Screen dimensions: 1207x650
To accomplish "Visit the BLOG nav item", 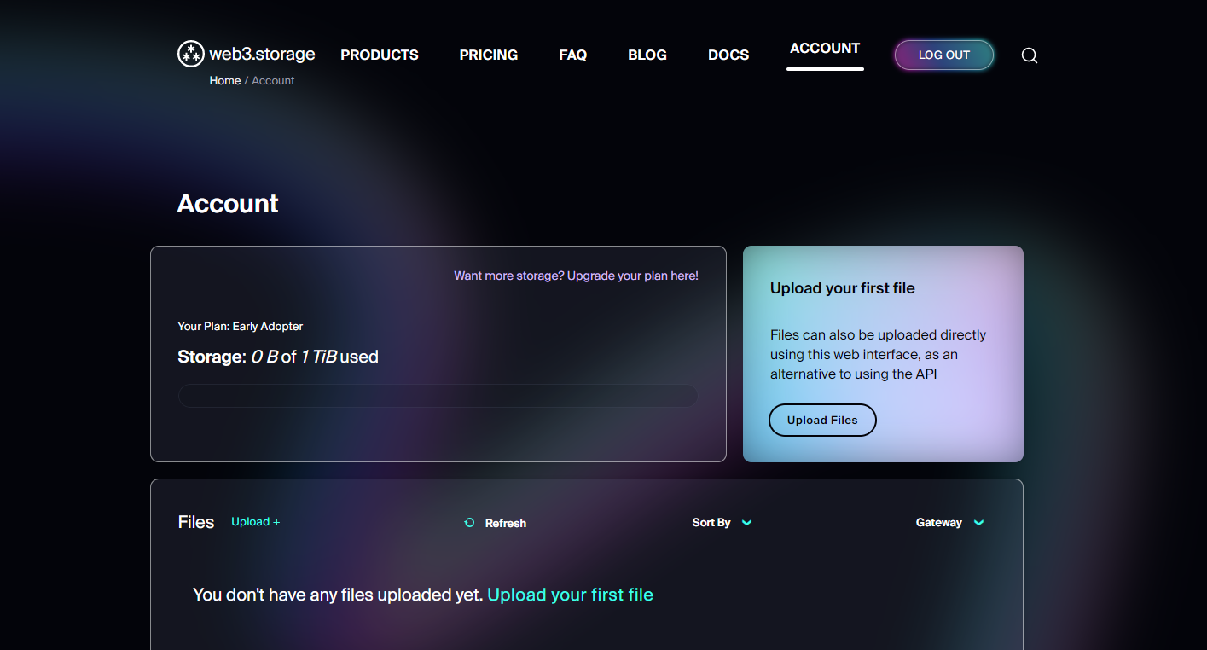I will 647,55.
